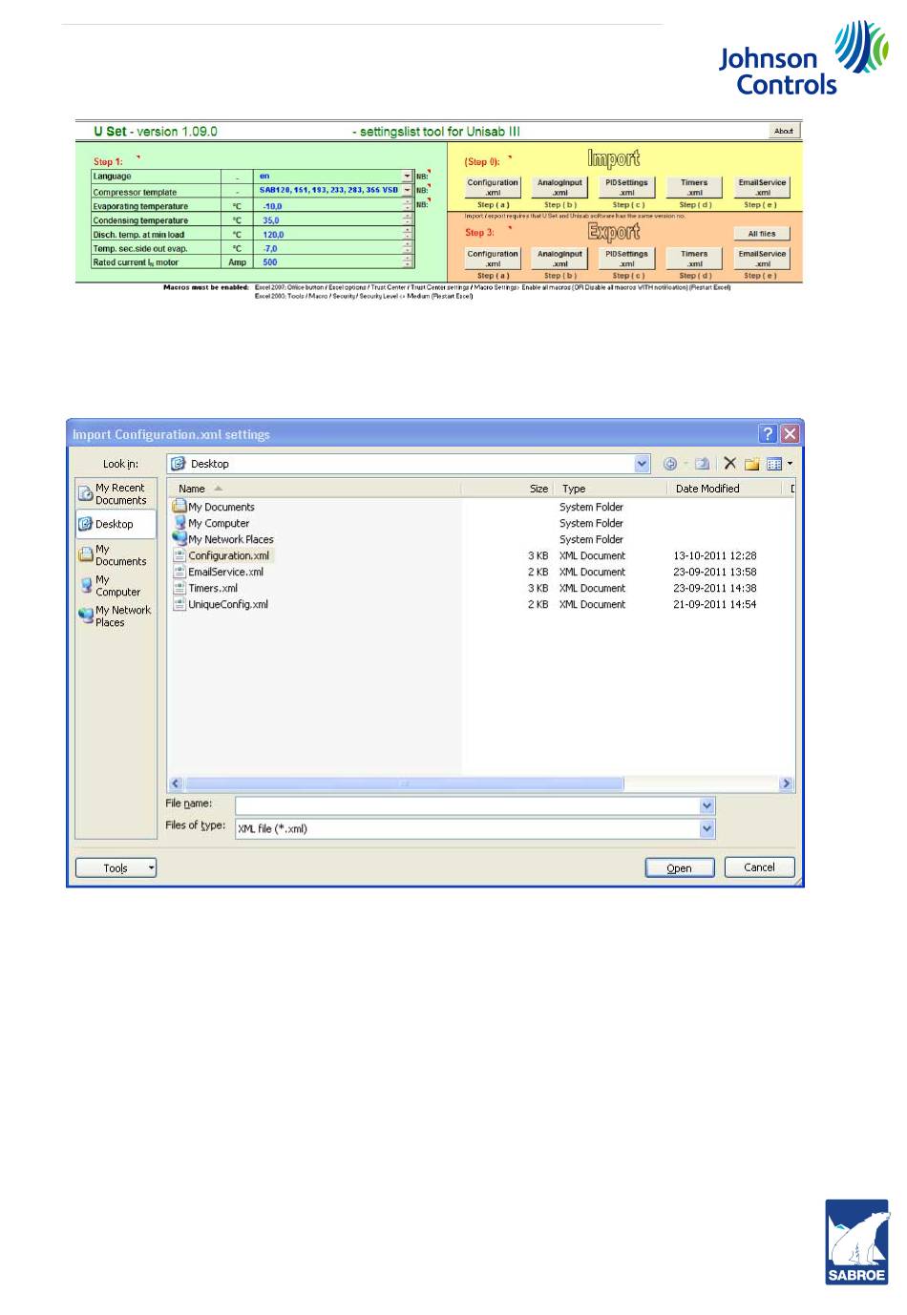Select the UniqueConfig.xml file

click(221, 604)
